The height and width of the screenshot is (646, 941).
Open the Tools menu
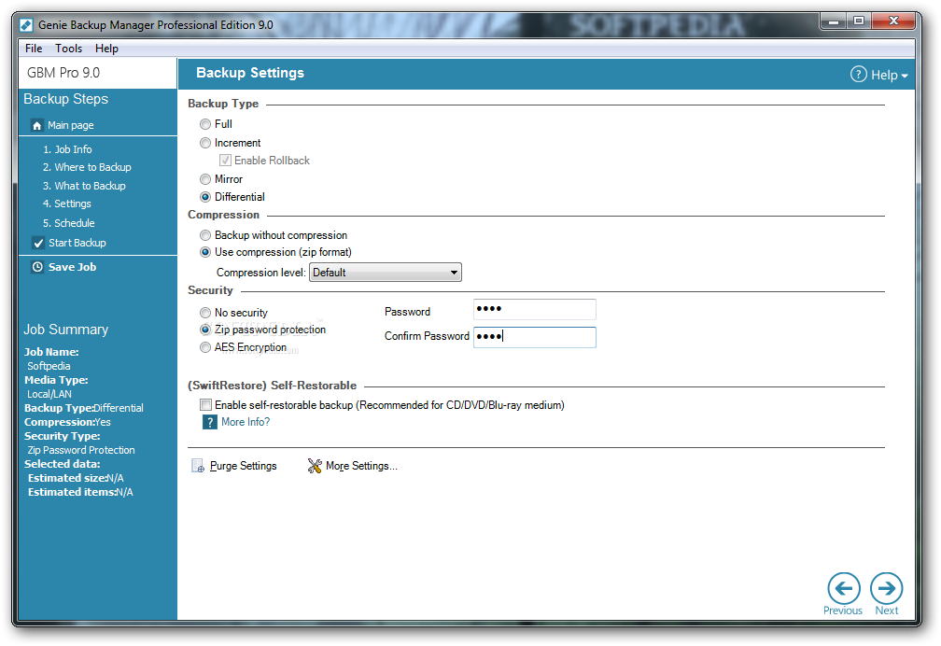[x=68, y=48]
